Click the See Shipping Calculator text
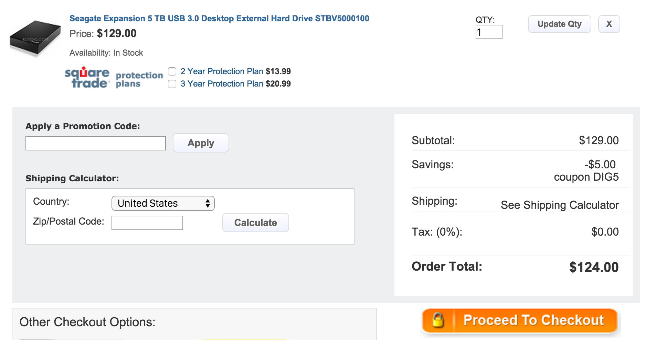This screenshot has height=340, width=656. [x=560, y=205]
